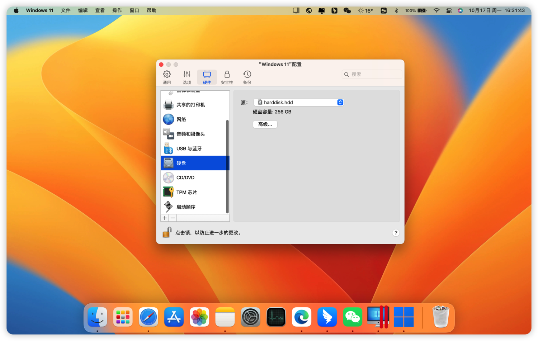538x341 pixels.
Task: Open System Settings from the Dock
Action: tap(250, 317)
